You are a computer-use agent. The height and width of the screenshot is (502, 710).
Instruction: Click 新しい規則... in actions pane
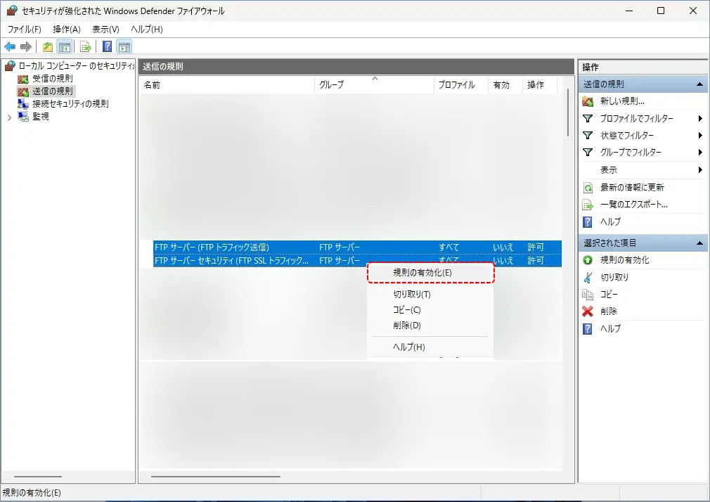pyautogui.click(x=622, y=101)
